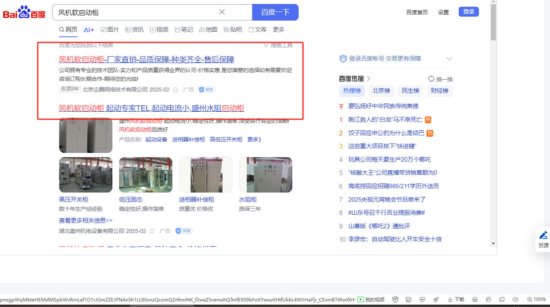This screenshot has width=550, height=307.
Task: Open the 笔记 tab
Action: (184, 30)
